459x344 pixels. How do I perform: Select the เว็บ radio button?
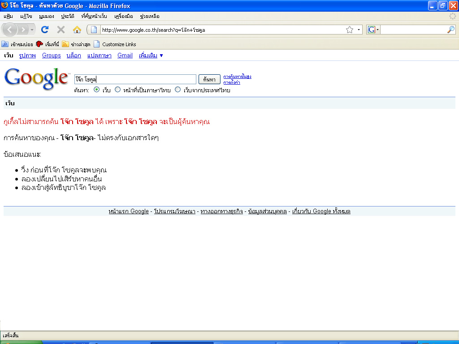click(97, 90)
